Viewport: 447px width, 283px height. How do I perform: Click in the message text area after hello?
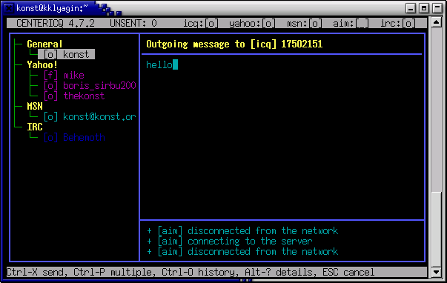(x=282, y=137)
